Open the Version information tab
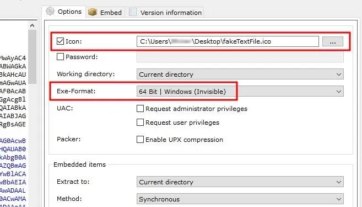Image resolution: width=362 pixels, height=207 pixels. 165,12
